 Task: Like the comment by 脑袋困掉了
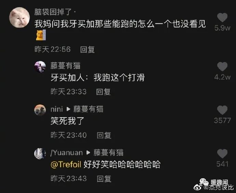pos(222,17)
